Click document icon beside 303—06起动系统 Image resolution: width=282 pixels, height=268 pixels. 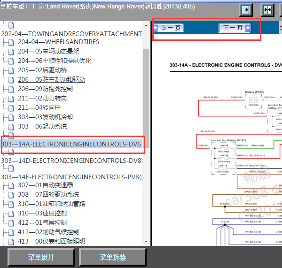coord(11,127)
